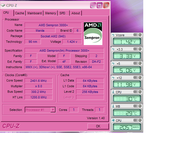Close the Vcore gadget
Image resolution: width=183 pixels, height=146 pixels.
pos(140,35)
